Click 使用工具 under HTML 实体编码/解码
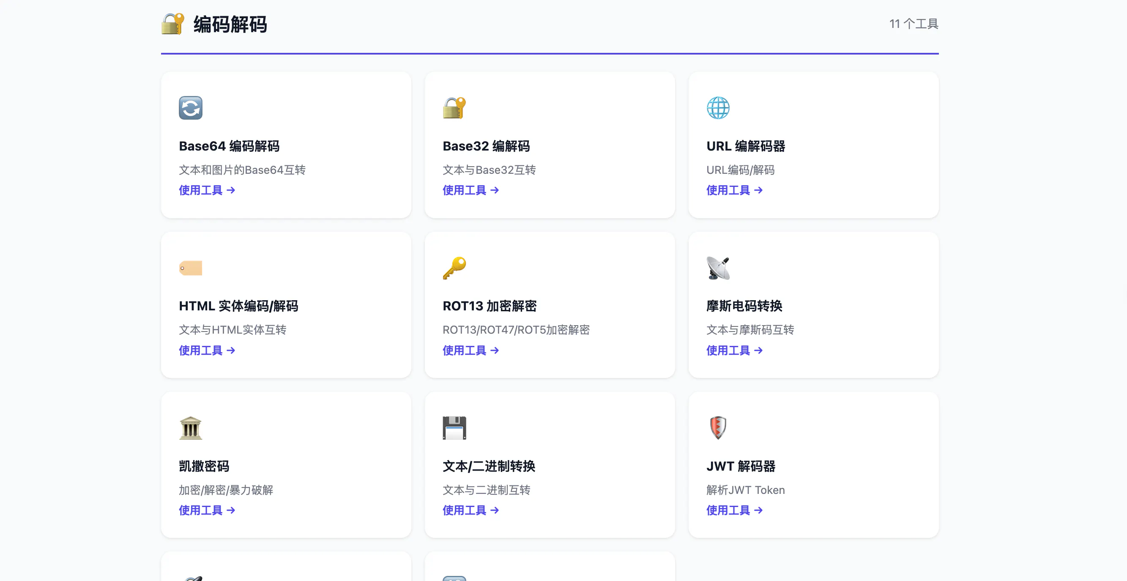Viewport: 1127px width, 581px height. (207, 351)
